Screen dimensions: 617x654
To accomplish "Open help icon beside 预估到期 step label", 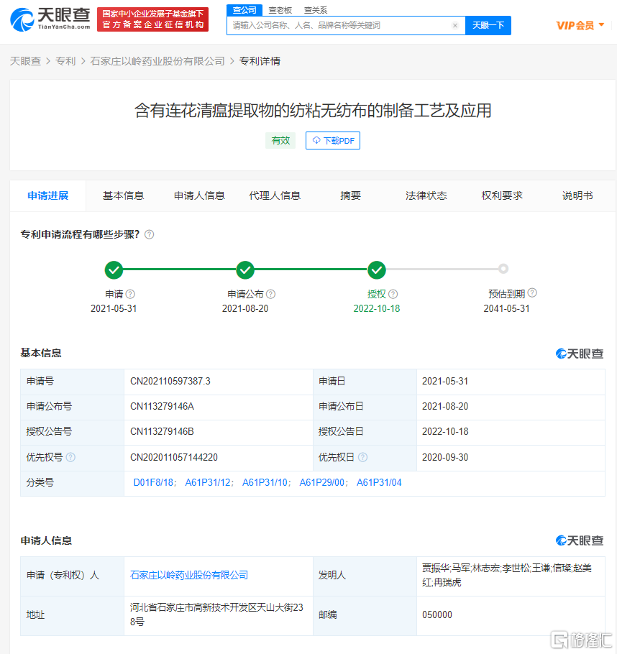I will click(532, 293).
